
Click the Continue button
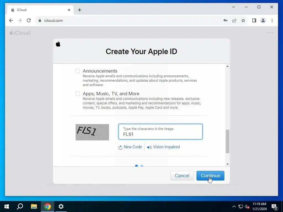click(x=210, y=176)
